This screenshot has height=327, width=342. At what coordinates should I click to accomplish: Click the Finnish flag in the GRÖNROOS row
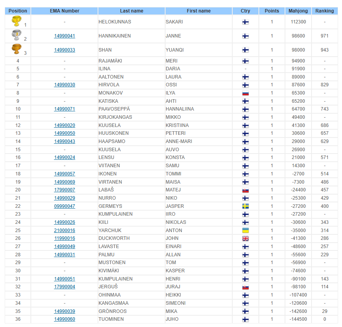[x=246, y=311]
